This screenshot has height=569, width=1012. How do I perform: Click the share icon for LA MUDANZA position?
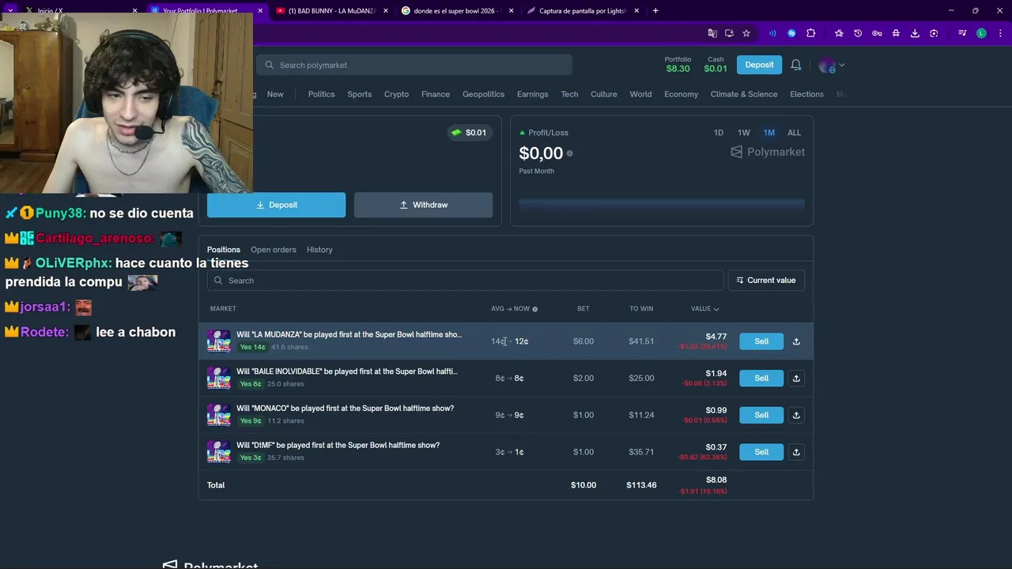coord(796,341)
